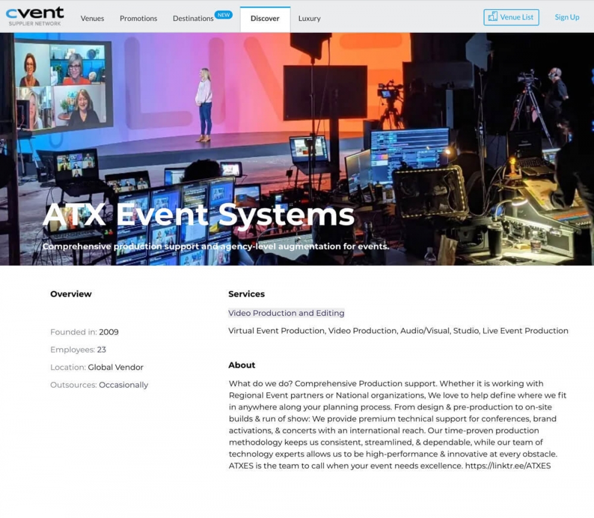Click the About section heading
The height and width of the screenshot is (518, 594).
click(x=242, y=365)
